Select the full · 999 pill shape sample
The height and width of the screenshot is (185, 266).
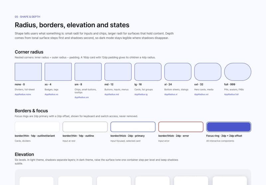pos(238,72)
